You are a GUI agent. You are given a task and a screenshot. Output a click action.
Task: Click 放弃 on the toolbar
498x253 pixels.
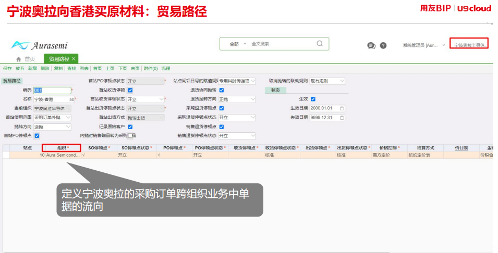[20, 69]
